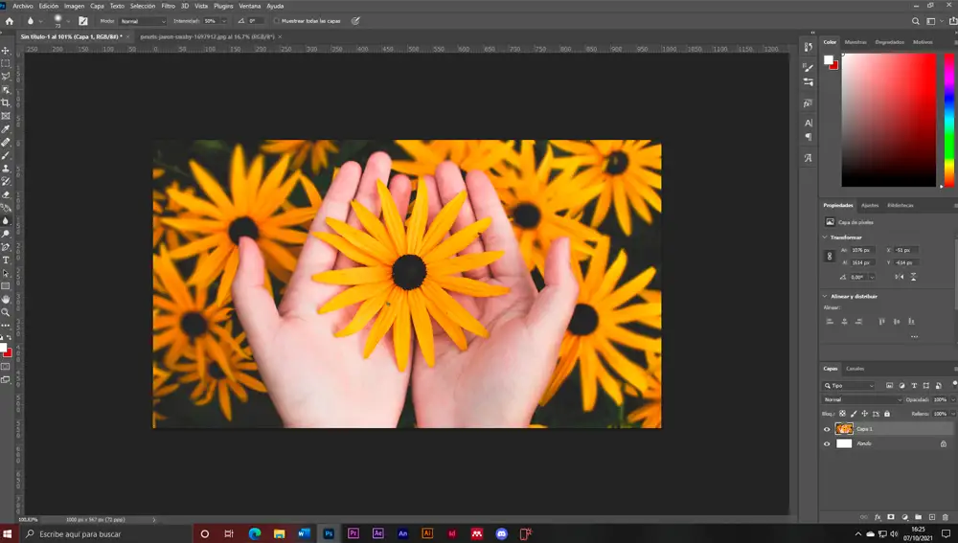Select the Brush tool in toolbar
This screenshot has width=958, height=543.
coord(6,155)
